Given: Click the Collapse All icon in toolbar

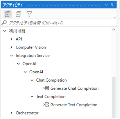Looking at the screenshot, I should [x=18, y=14].
